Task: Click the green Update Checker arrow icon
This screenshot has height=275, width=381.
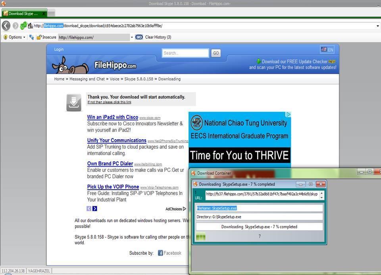Action: click(x=258, y=61)
